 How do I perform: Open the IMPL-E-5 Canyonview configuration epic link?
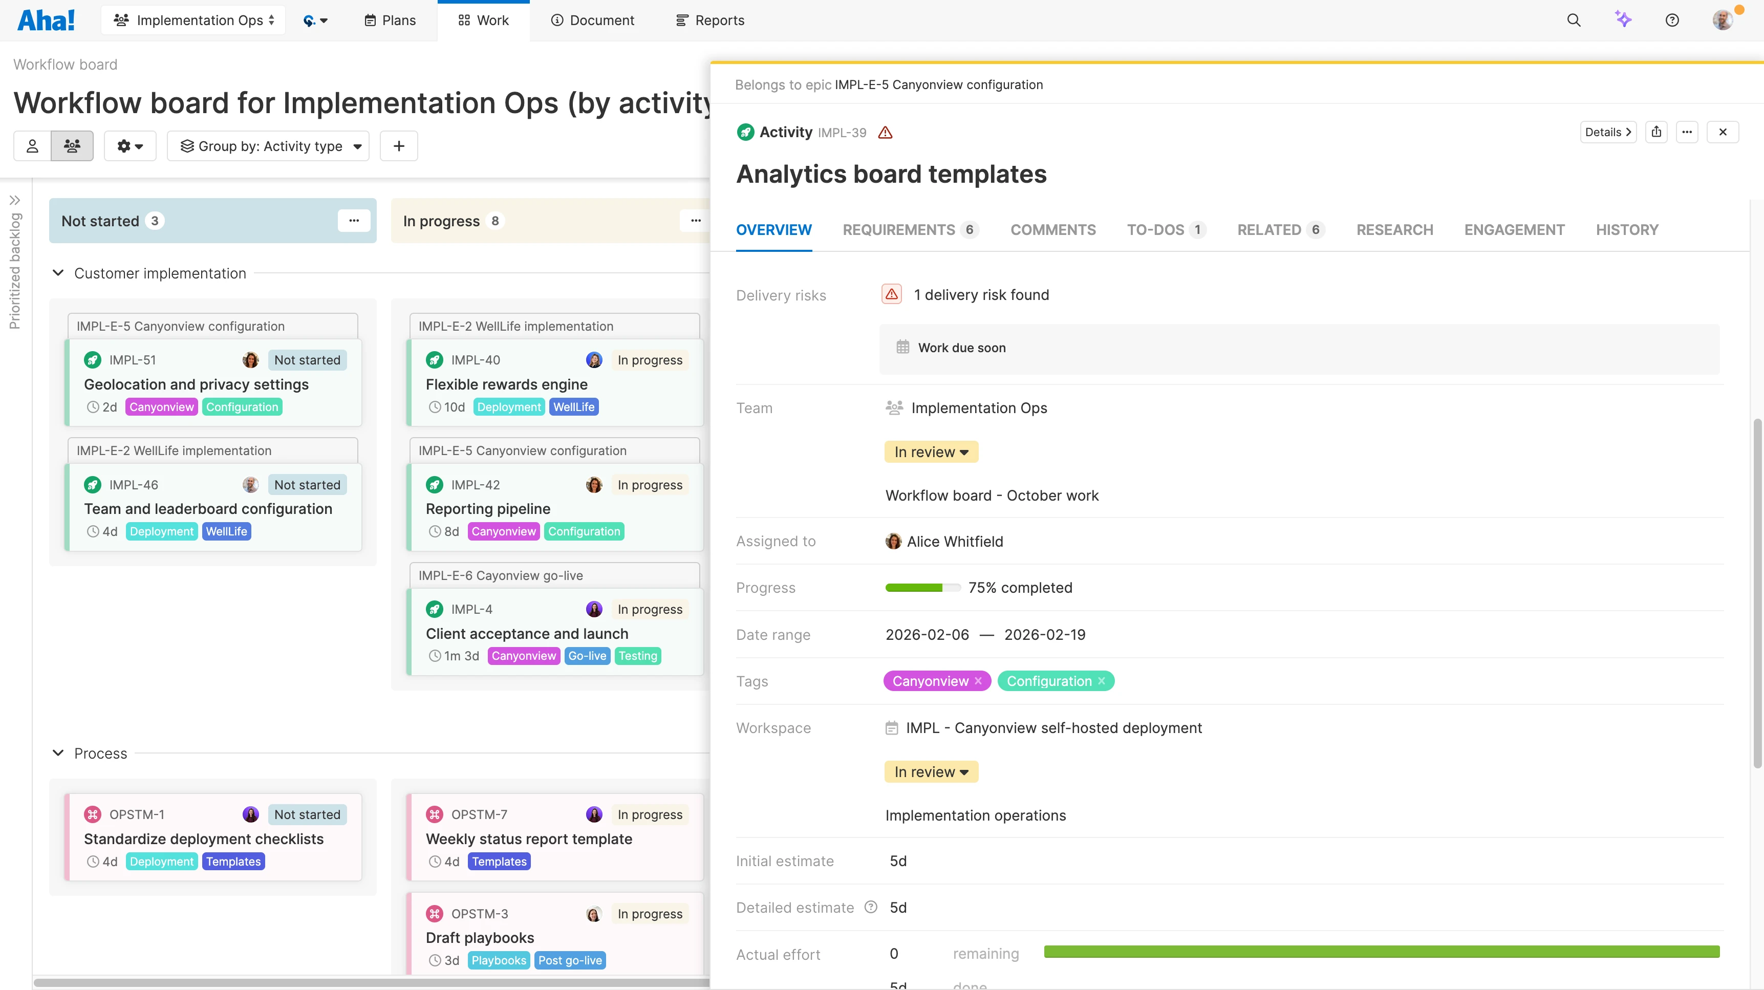point(938,85)
